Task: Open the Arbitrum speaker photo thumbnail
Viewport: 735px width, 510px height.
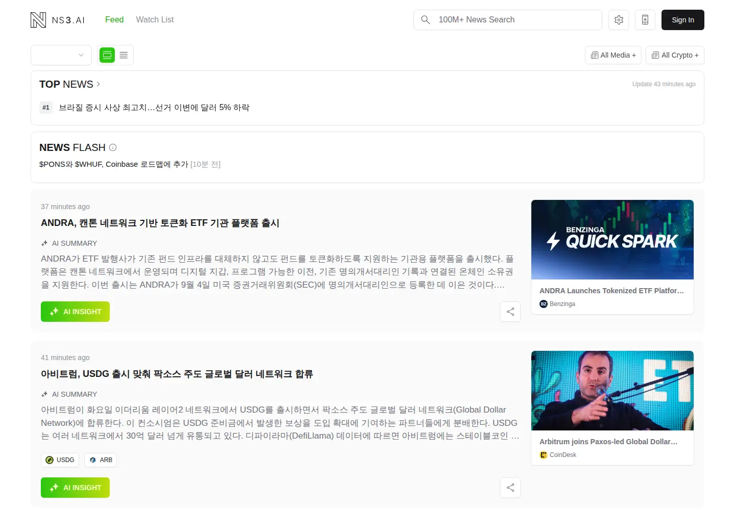Action: [612, 391]
